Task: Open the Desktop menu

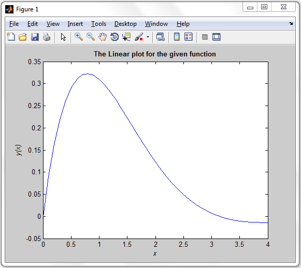Action: coord(125,24)
